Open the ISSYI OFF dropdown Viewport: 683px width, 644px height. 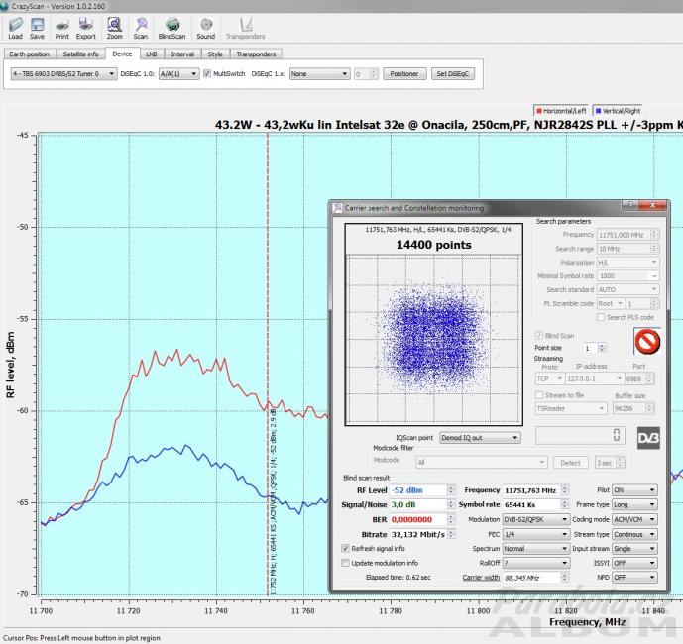(x=634, y=563)
